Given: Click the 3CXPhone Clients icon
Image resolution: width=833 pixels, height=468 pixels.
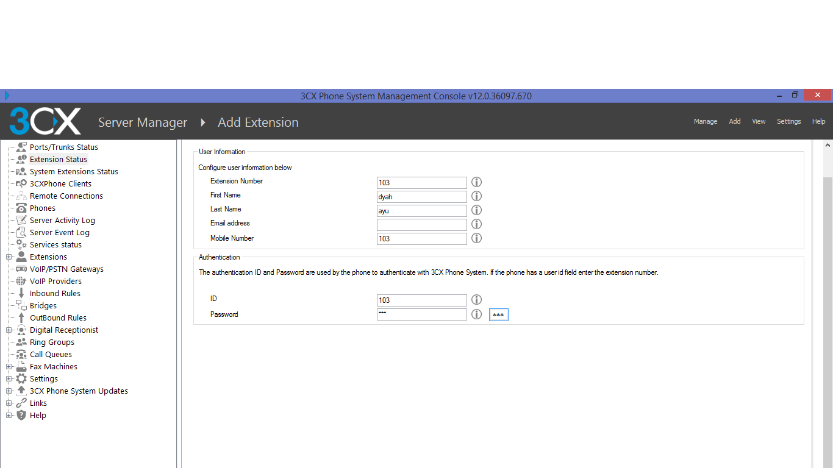Looking at the screenshot, I should tap(21, 183).
